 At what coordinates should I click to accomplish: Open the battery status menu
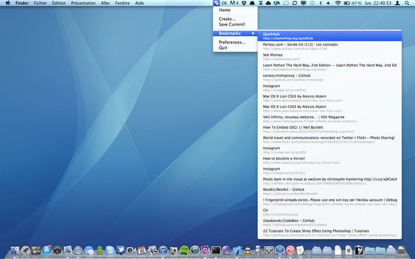(x=353, y=3)
